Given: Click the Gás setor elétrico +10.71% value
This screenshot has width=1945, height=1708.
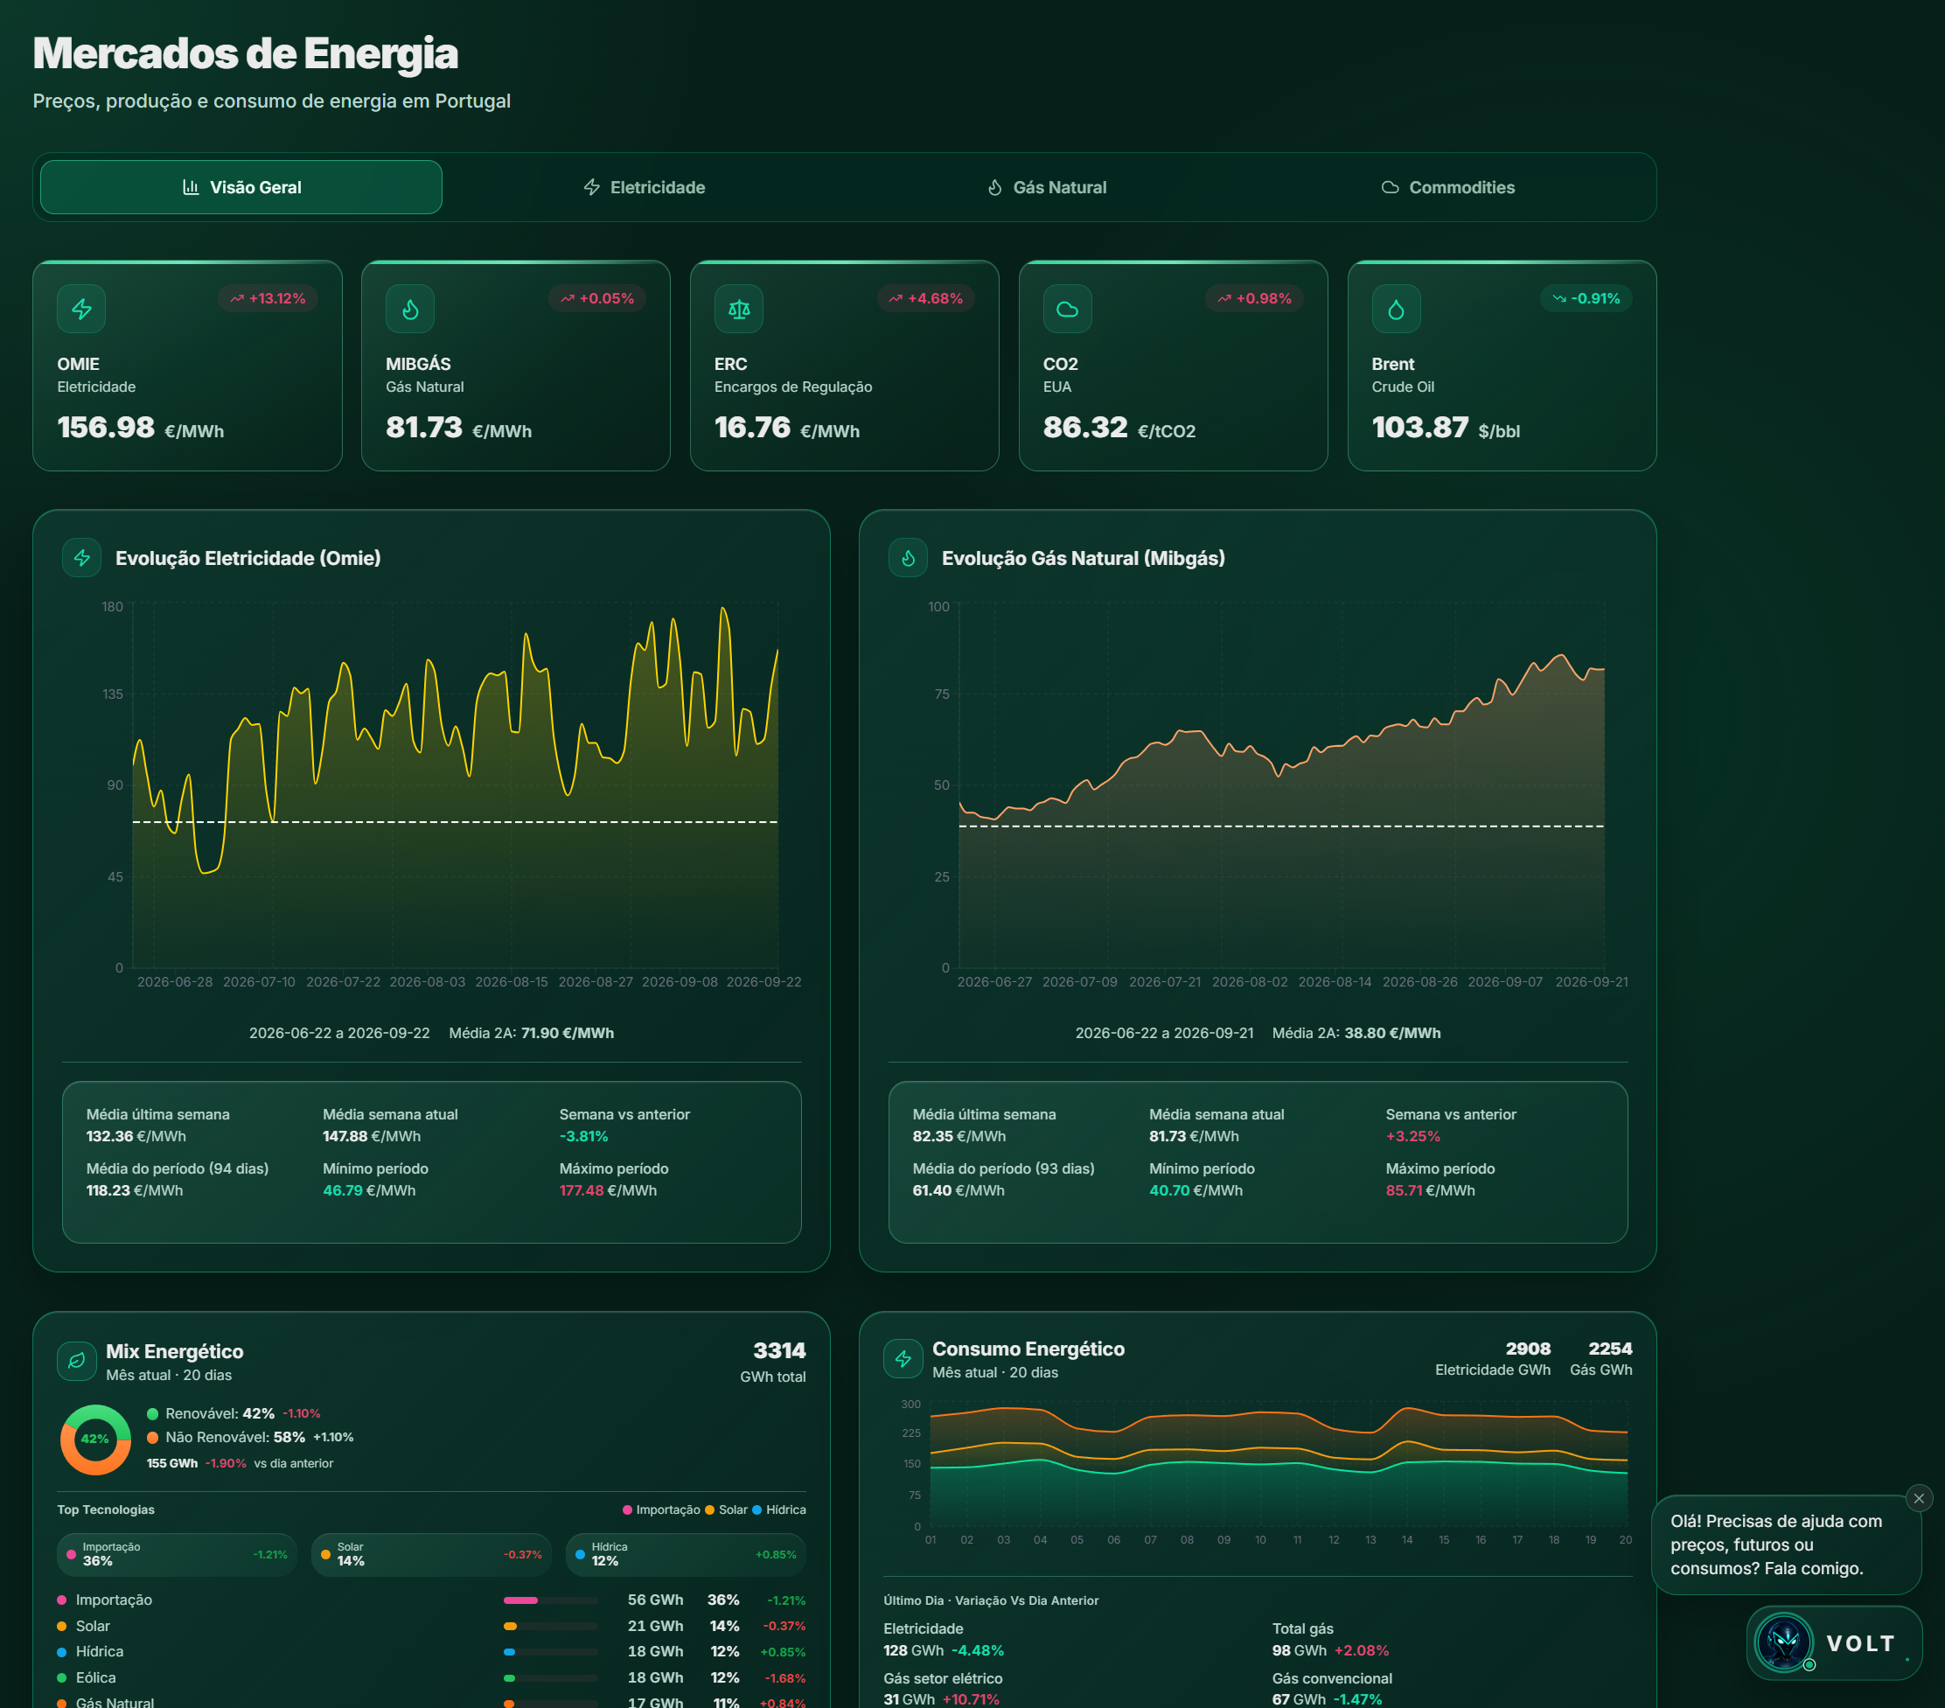Looking at the screenshot, I should pyautogui.click(x=971, y=1698).
